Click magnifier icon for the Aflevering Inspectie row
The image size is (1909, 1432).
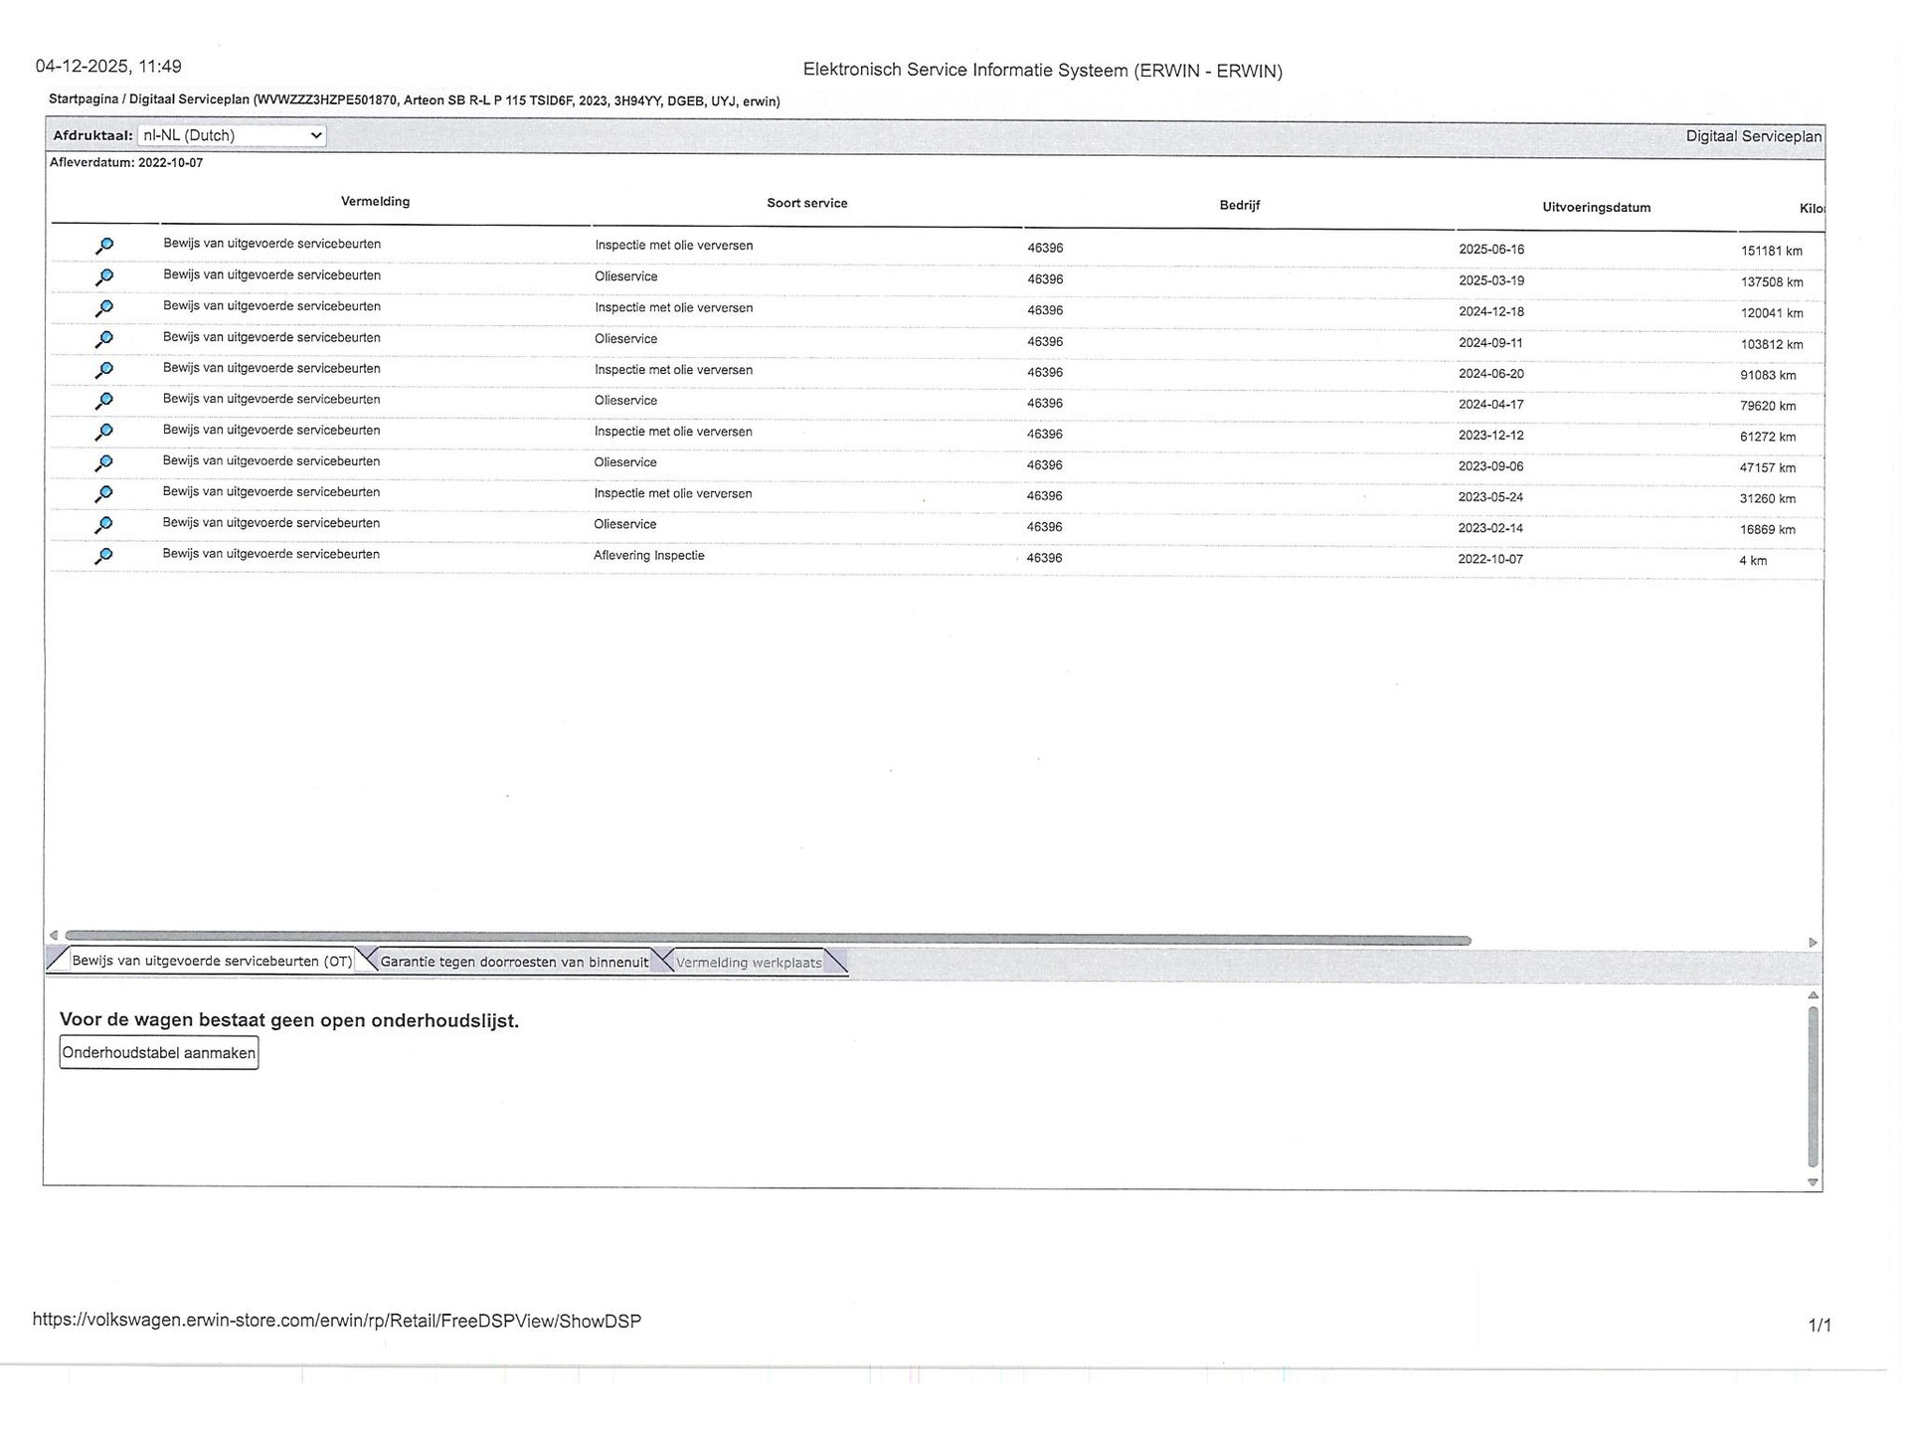pyautogui.click(x=103, y=556)
